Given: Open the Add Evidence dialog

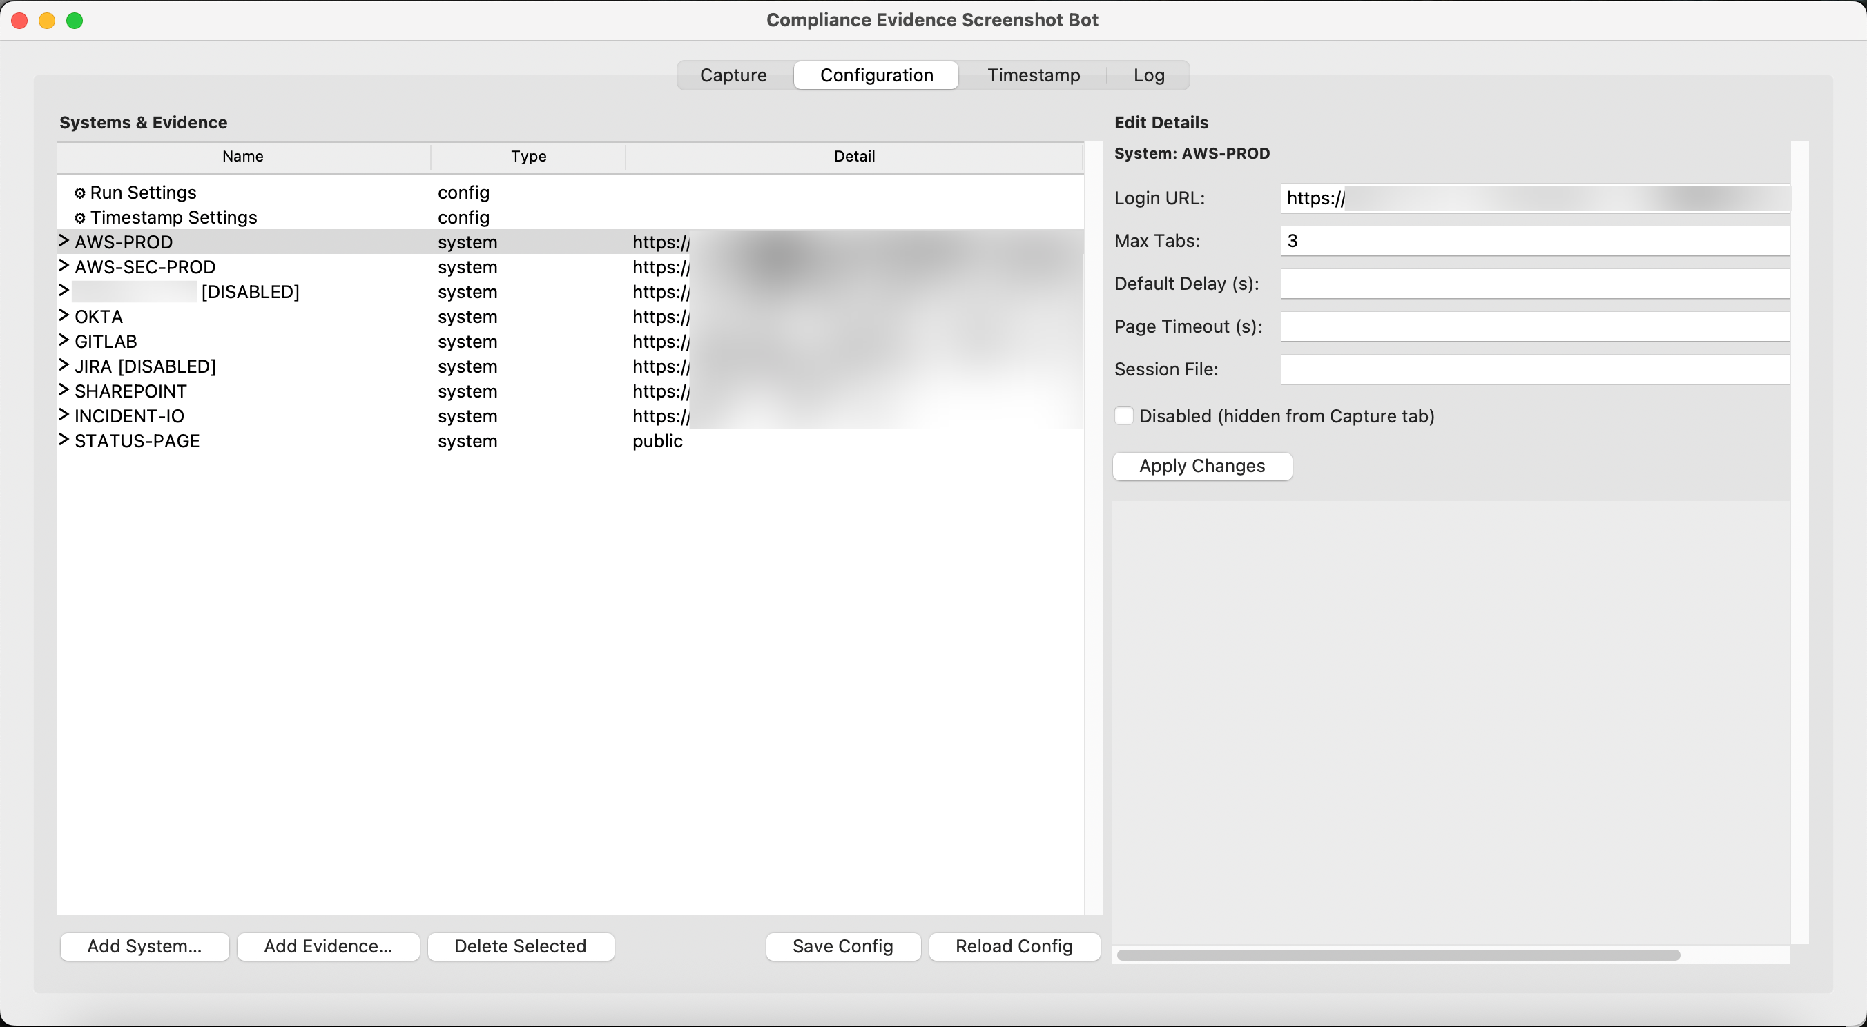Looking at the screenshot, I should click(x=327, y=946).
